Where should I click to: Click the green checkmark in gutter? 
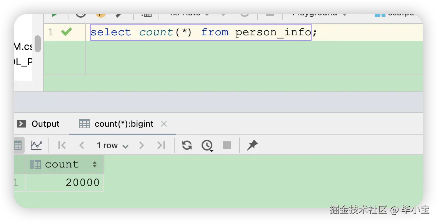pos(67,32)
